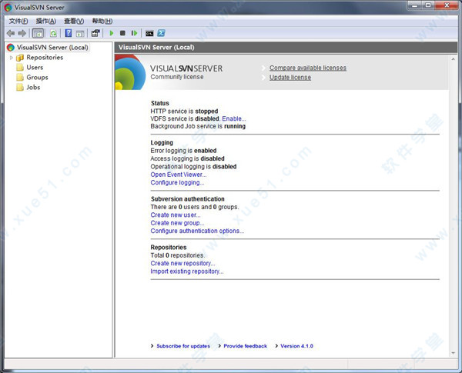462x373 pixels.
Task: Open the 操作(A) menu
Action: 45,21
